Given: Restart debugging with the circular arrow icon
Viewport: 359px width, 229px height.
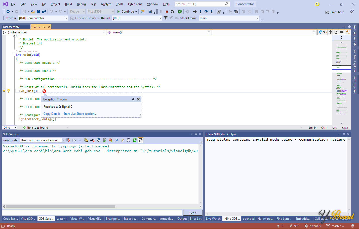Looking at the screenshot, I should [x=172, y=12].
